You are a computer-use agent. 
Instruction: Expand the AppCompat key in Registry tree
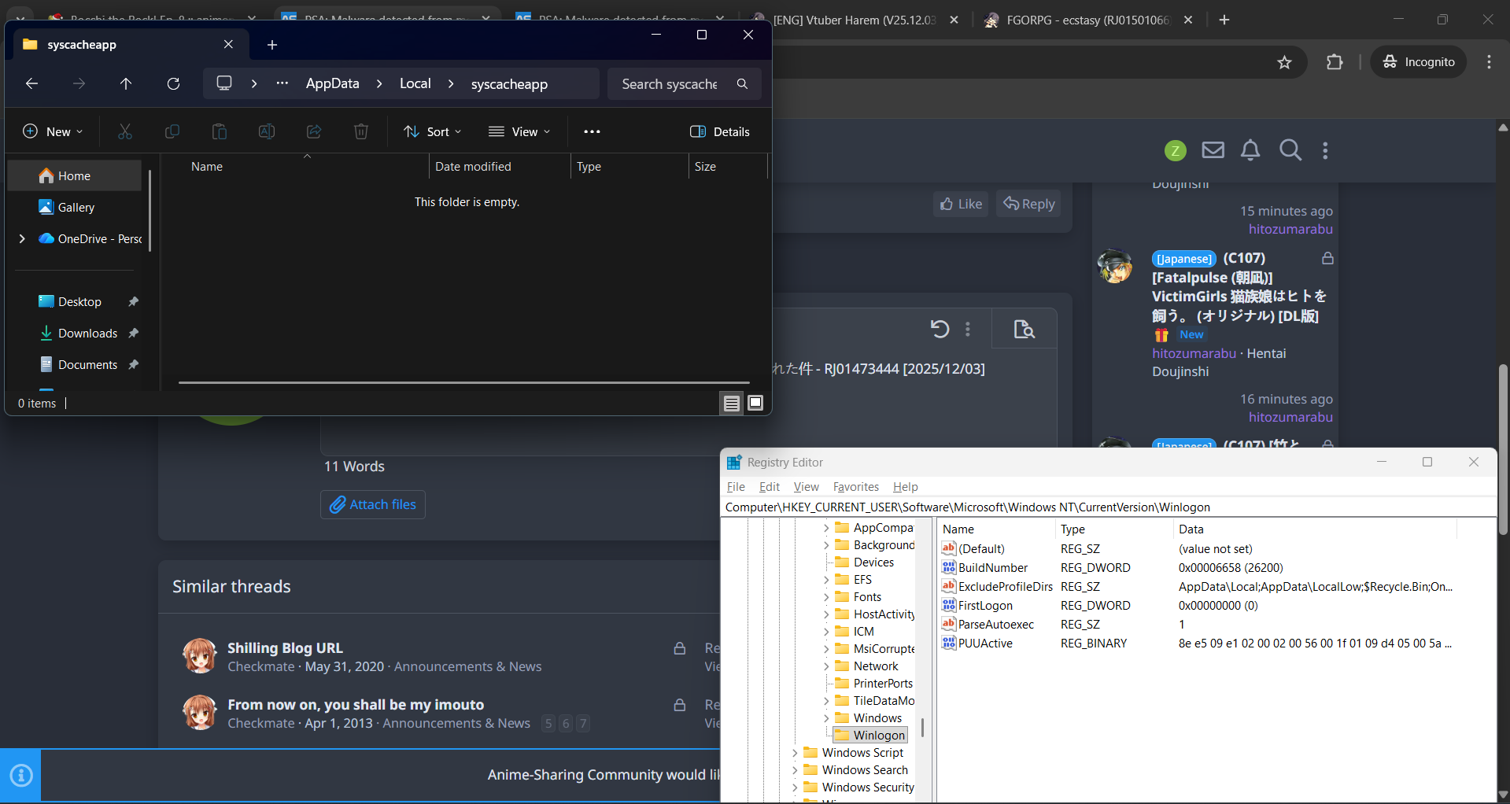pos(825,528)
